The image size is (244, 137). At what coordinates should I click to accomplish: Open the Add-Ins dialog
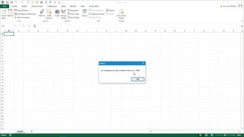pyautogui.click(x=42, y=13)
